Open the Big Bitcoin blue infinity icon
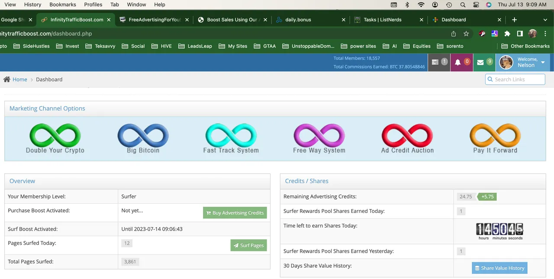This screenshot has height=279, width=554. click(143, 138)
